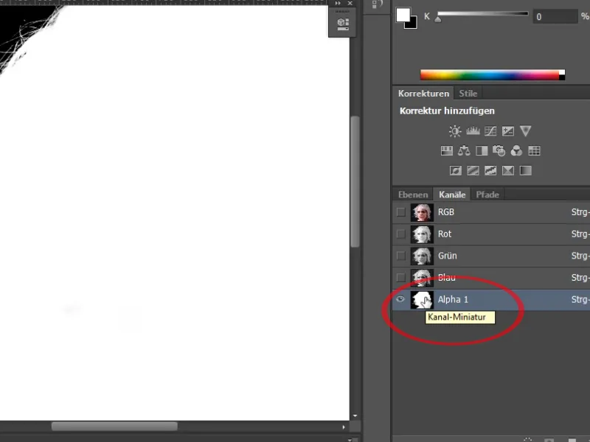Select the Grün channel thumbnail

[x=422, y=256]
